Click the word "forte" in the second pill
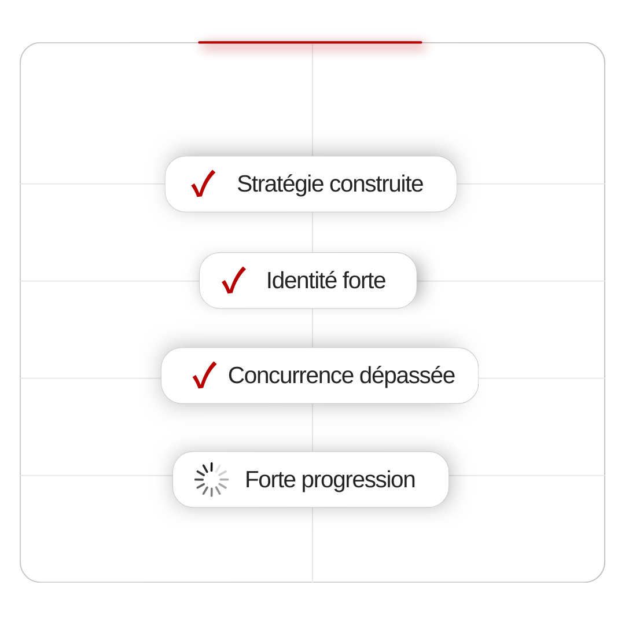The height and width of the screenshot is (625, 625). coord(364,281)
